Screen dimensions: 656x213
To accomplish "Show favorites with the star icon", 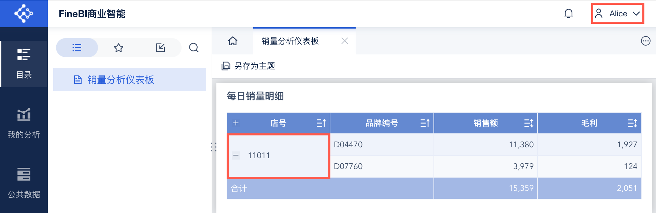I will tap(118, 48).
